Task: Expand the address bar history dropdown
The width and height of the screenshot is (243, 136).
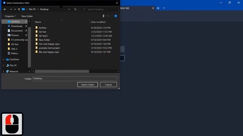Action: [x=69, y=9]
